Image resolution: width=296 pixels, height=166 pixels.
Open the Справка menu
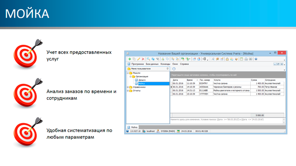(x=184, y=64)
